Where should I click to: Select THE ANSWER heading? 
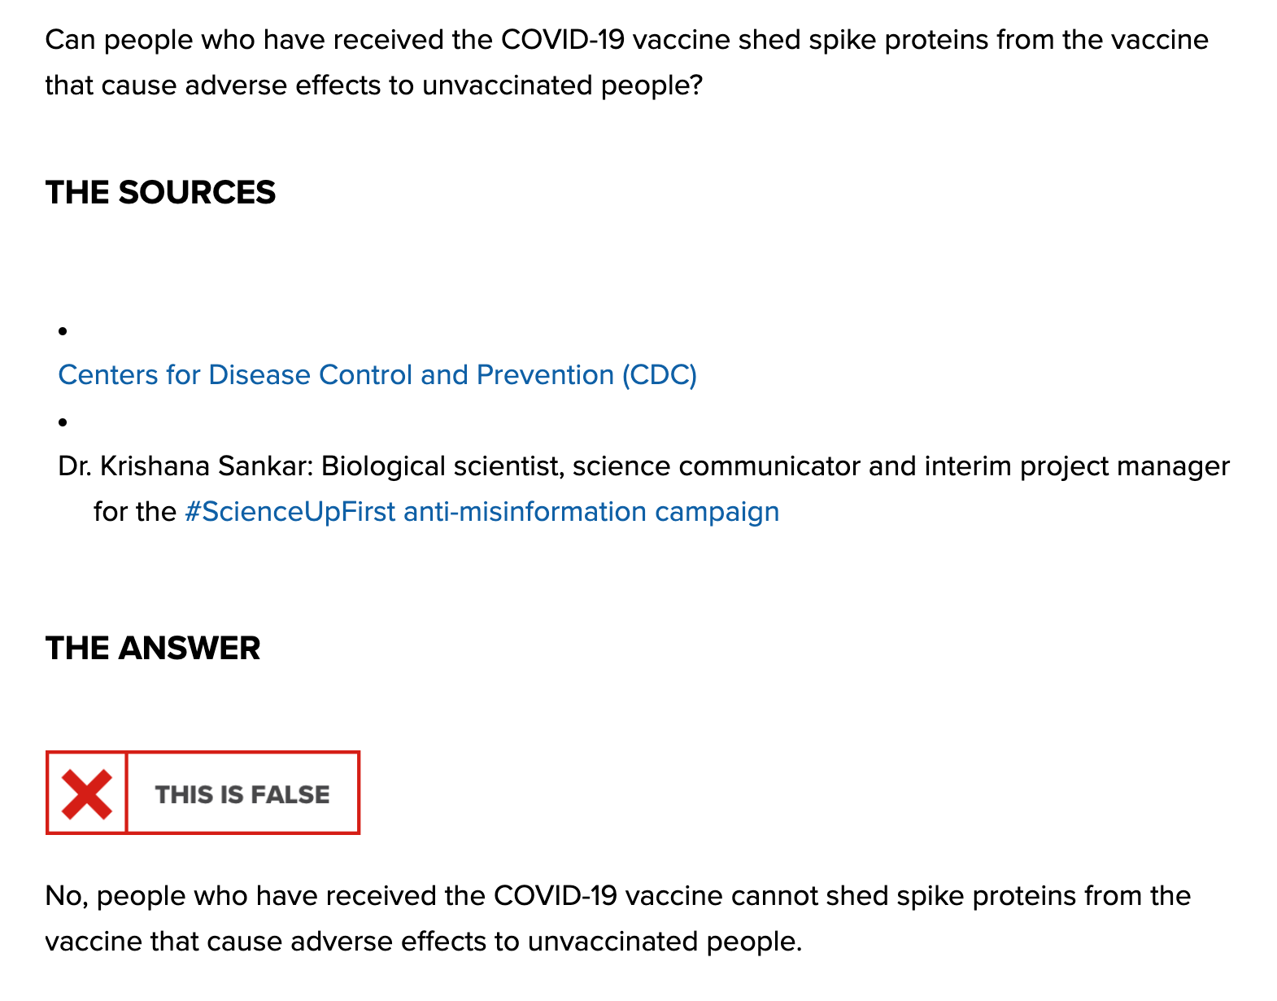(153, 648)
